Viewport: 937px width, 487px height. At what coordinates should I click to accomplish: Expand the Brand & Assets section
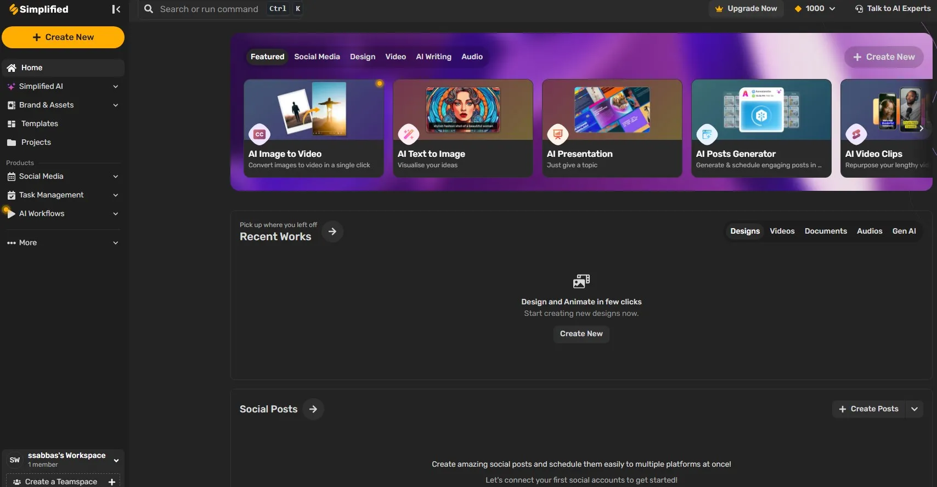point(116,105)
